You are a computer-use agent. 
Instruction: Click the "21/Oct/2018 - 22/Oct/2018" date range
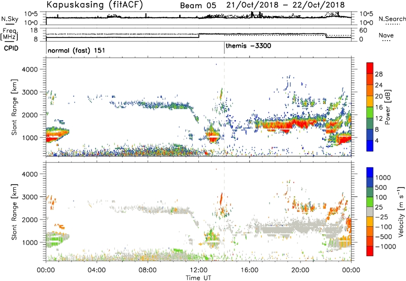(286, 5)
